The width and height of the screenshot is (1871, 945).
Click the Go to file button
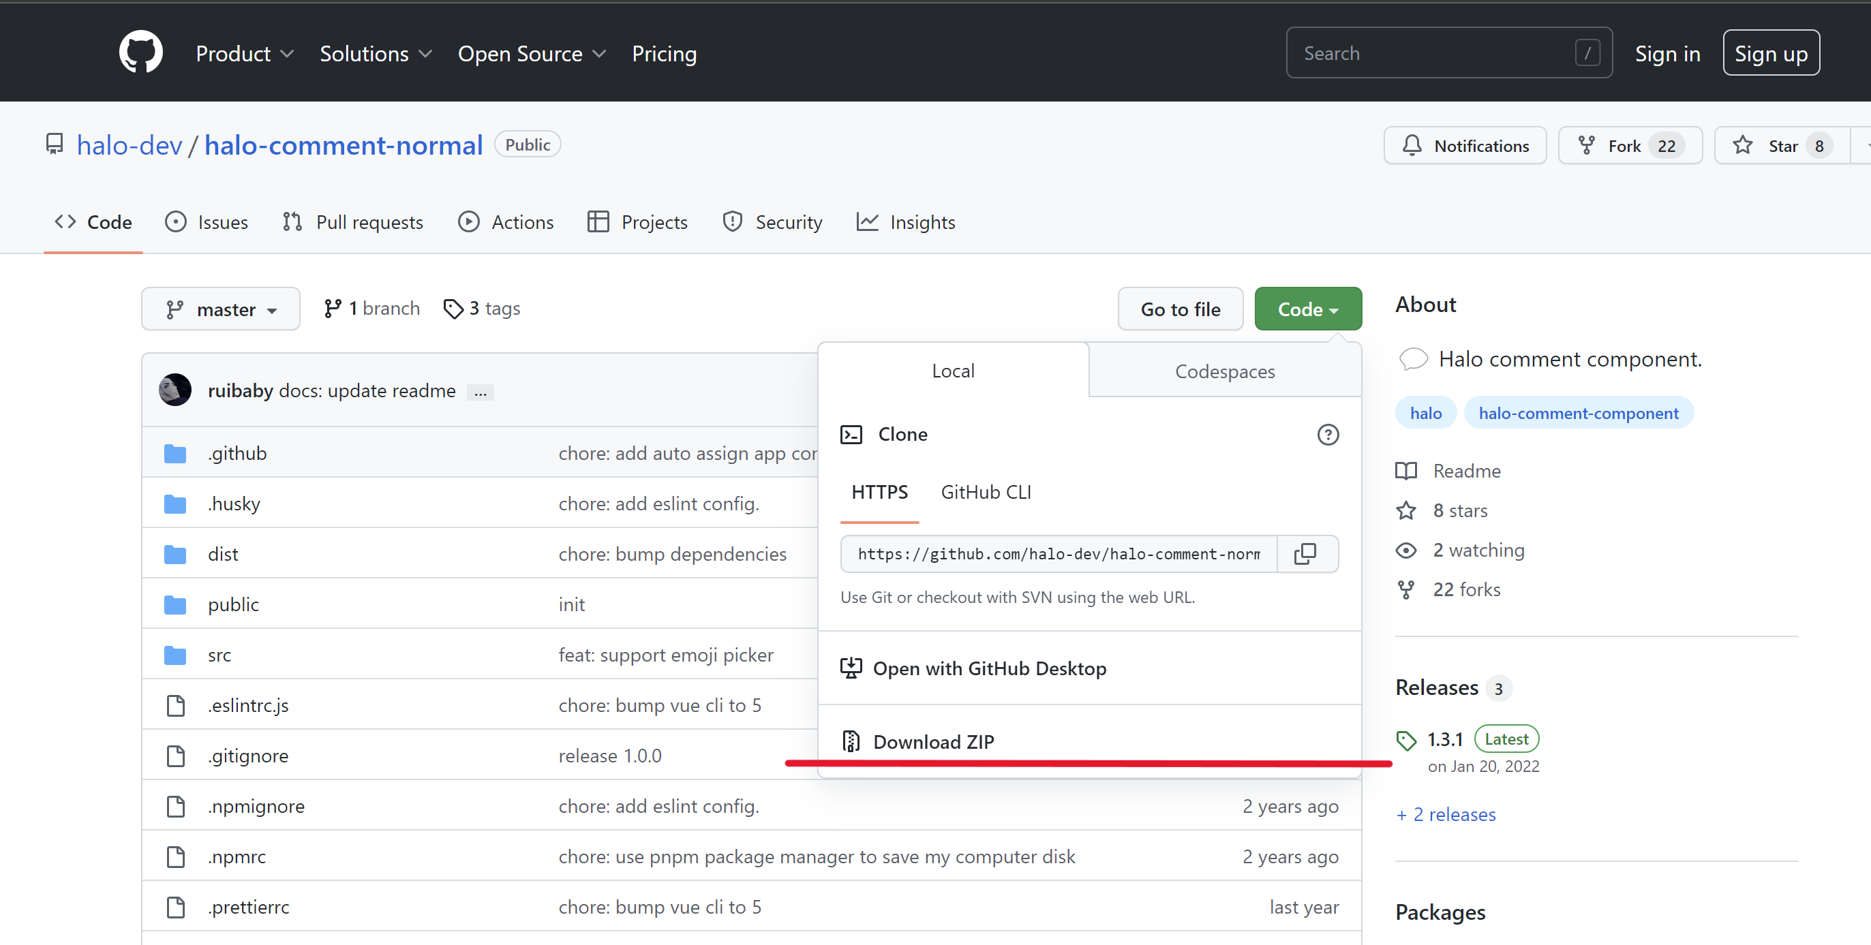pyautogui.click(x=1181, y=309)
